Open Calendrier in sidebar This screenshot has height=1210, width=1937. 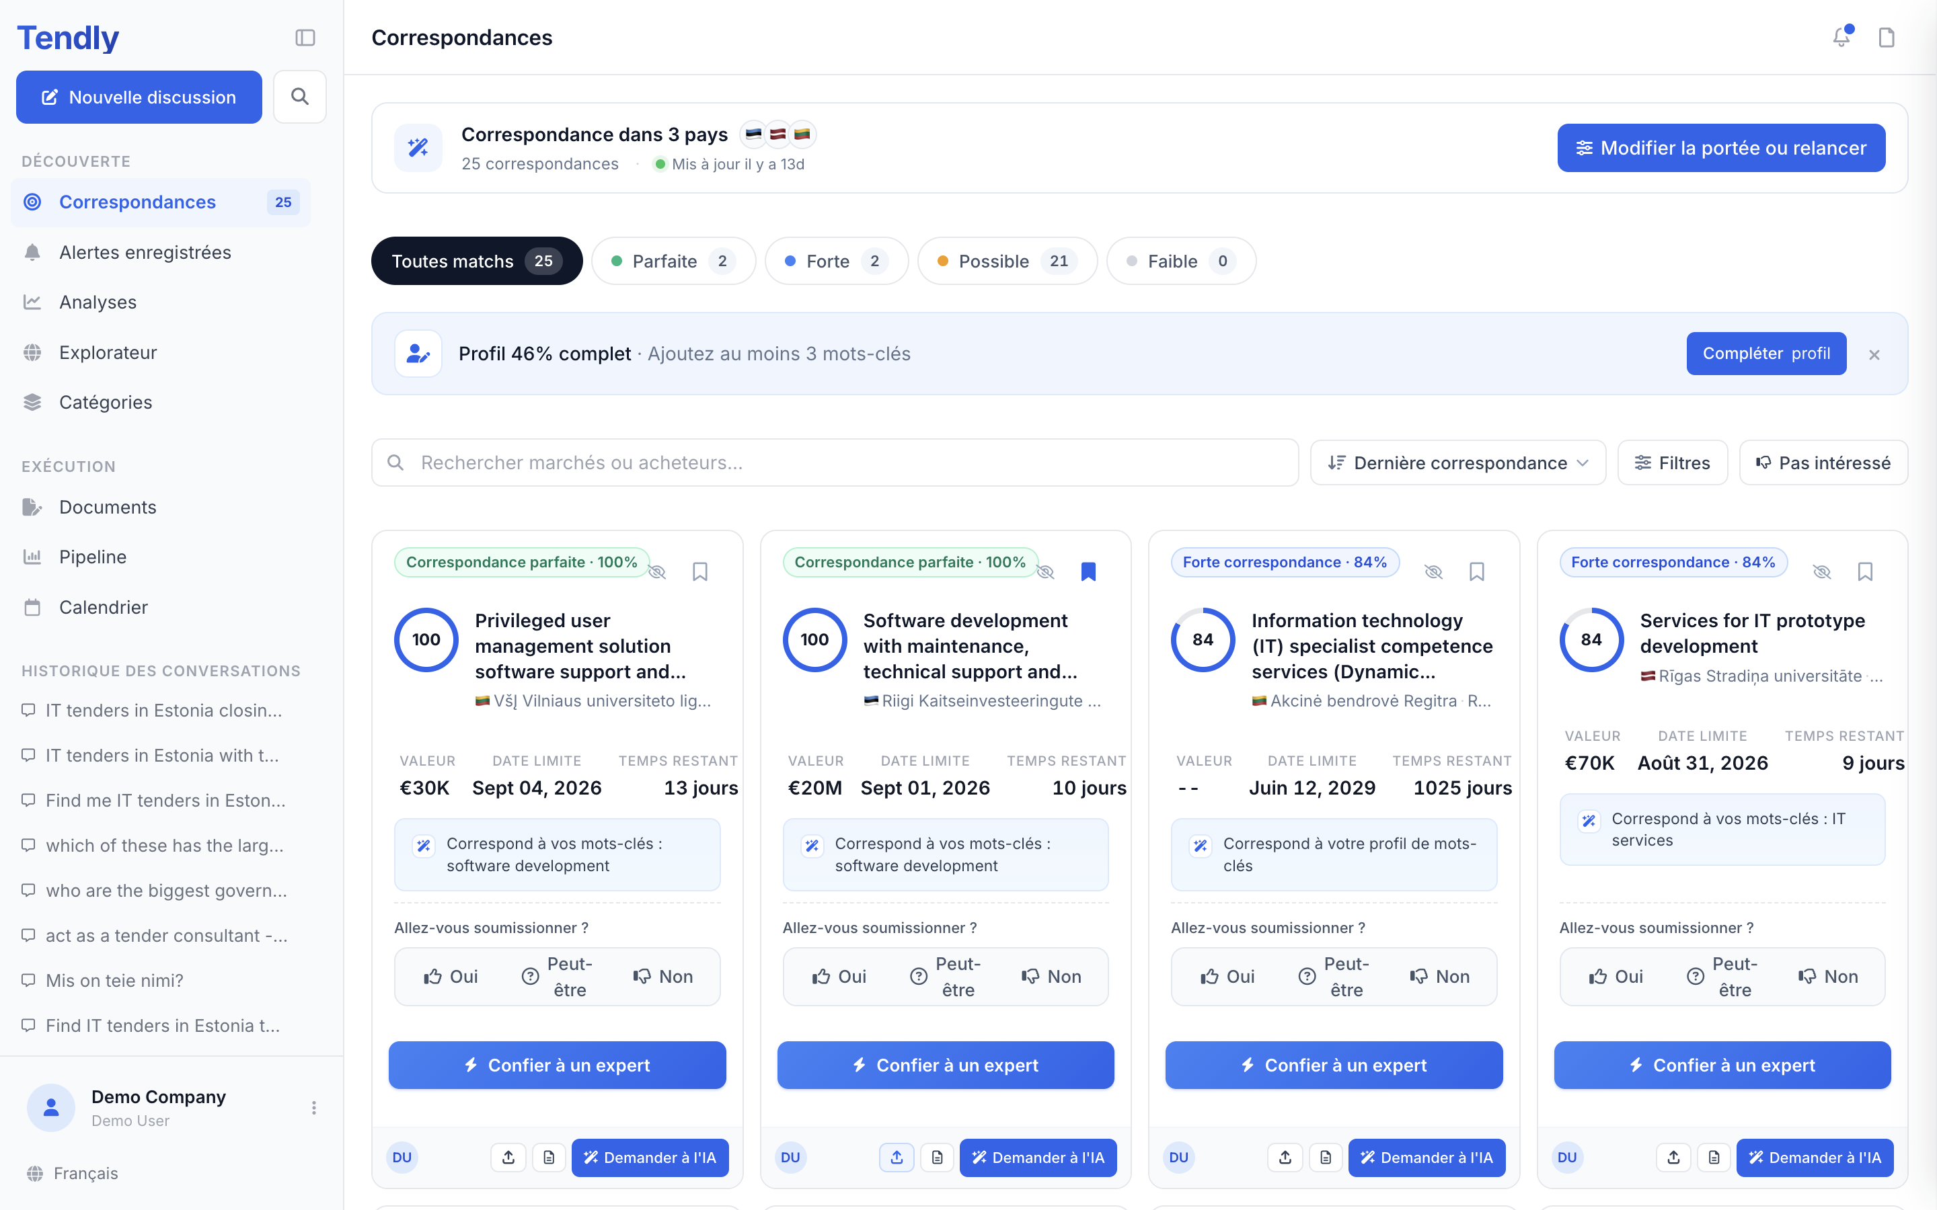click(x=161, y=608)
